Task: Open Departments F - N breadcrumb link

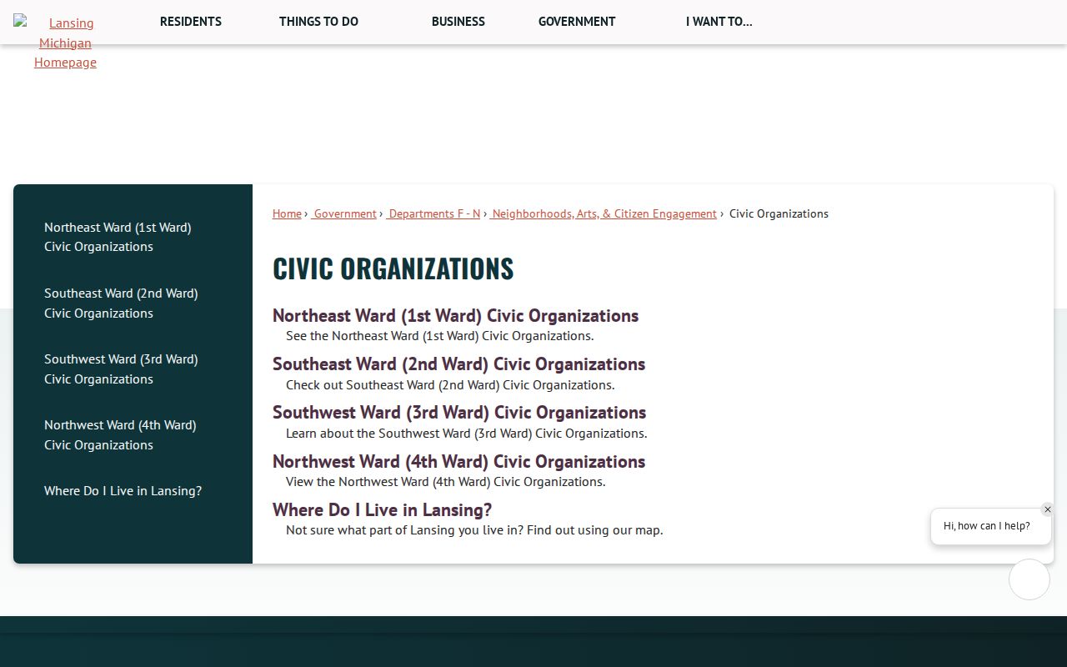Action: tap(433, 213)
